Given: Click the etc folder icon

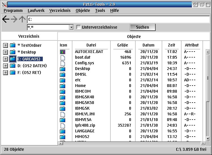Looking at the screenshot, I should [63, 80].
